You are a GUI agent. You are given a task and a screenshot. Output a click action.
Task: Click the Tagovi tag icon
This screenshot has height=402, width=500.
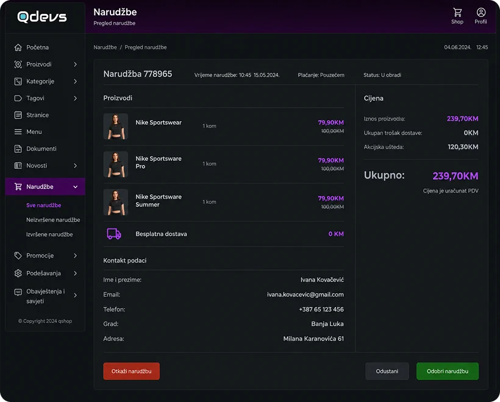(18, 98)
